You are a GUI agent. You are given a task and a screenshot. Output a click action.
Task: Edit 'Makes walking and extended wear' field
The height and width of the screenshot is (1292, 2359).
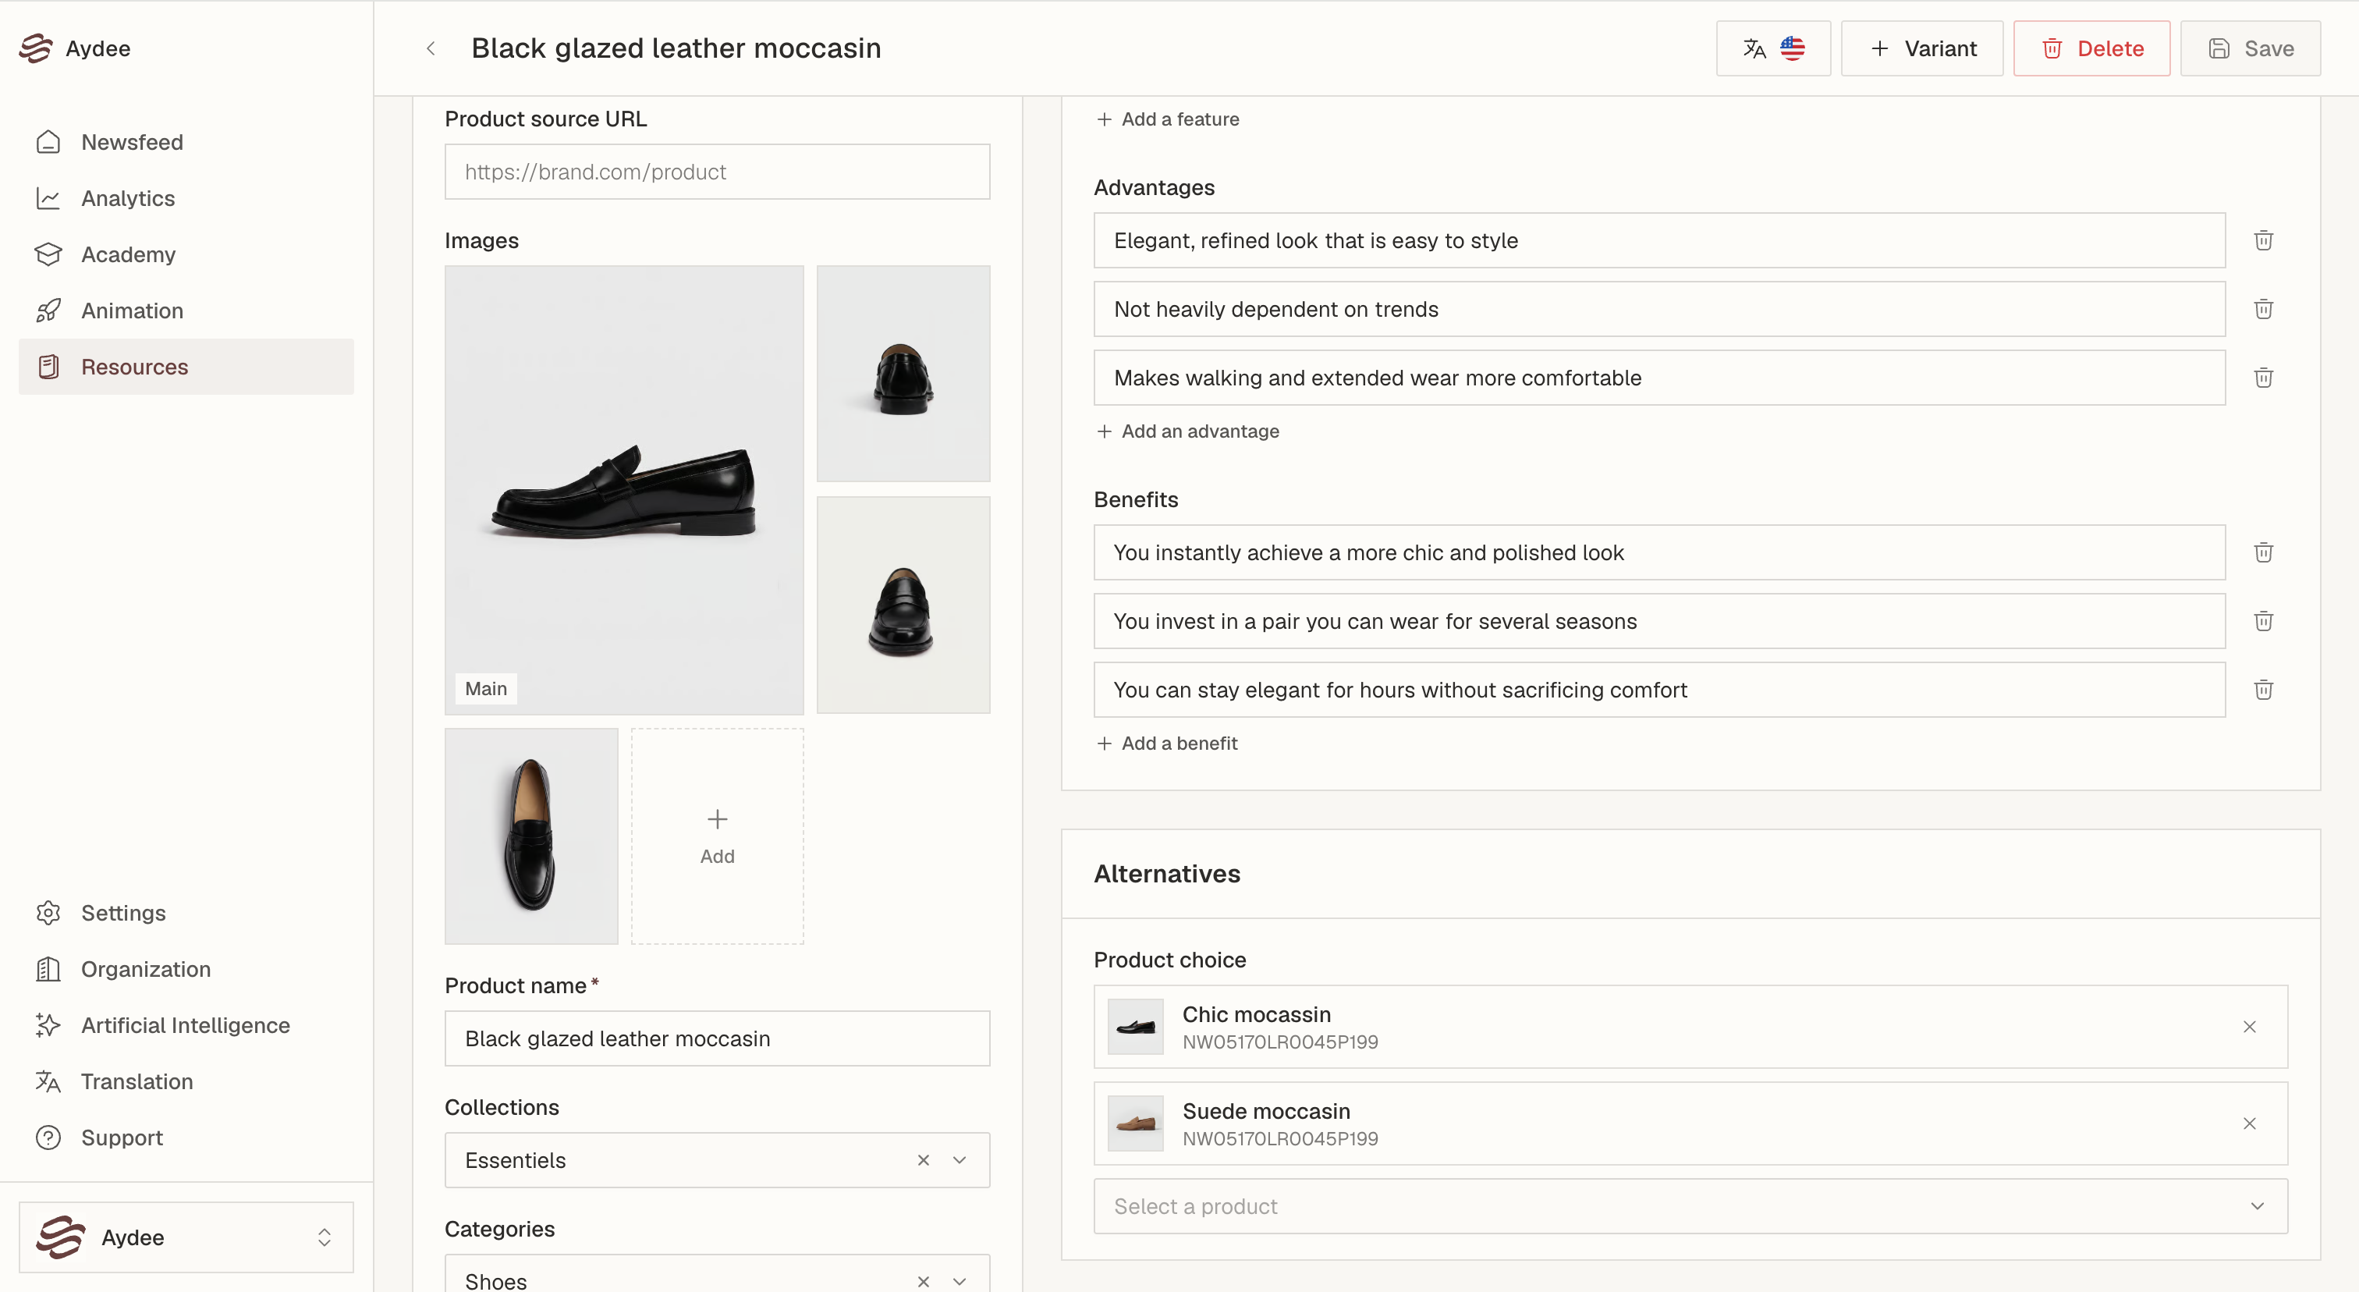pyautogui.click(x=1659, y=378)
